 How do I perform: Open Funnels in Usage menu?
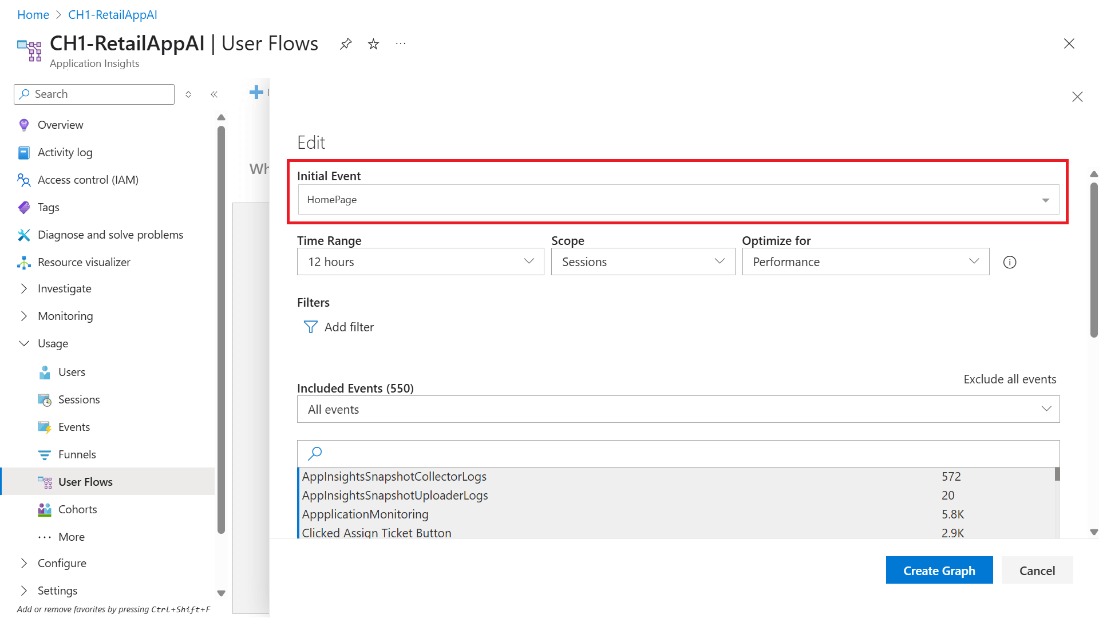pyautogui.click(x=77, y=454)
